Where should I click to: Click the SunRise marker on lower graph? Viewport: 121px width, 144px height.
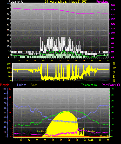[x=41, y=132]
